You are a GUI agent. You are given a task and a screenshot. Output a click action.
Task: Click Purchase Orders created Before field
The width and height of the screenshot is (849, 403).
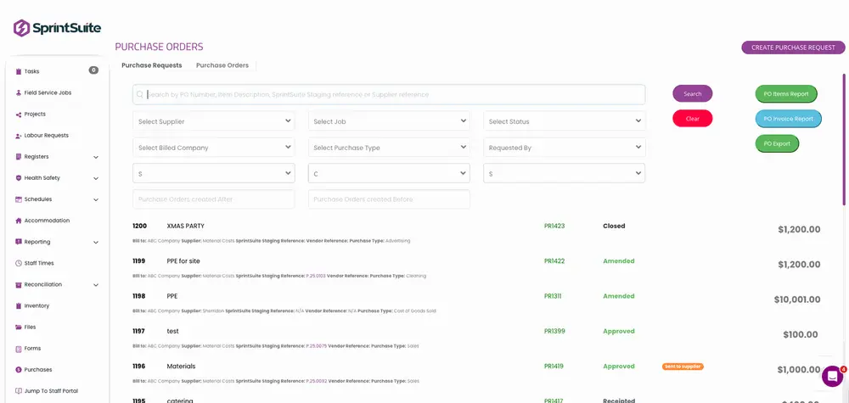pyautogui.click(x=389, y=199)
